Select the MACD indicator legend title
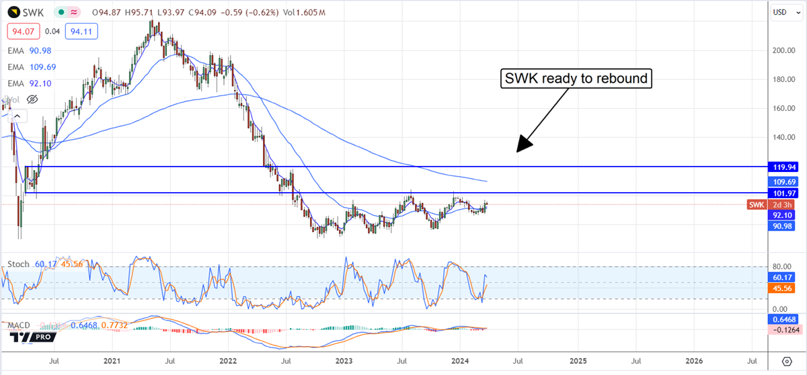The height and width of the screenshot is (375, 807). point(19,325)
